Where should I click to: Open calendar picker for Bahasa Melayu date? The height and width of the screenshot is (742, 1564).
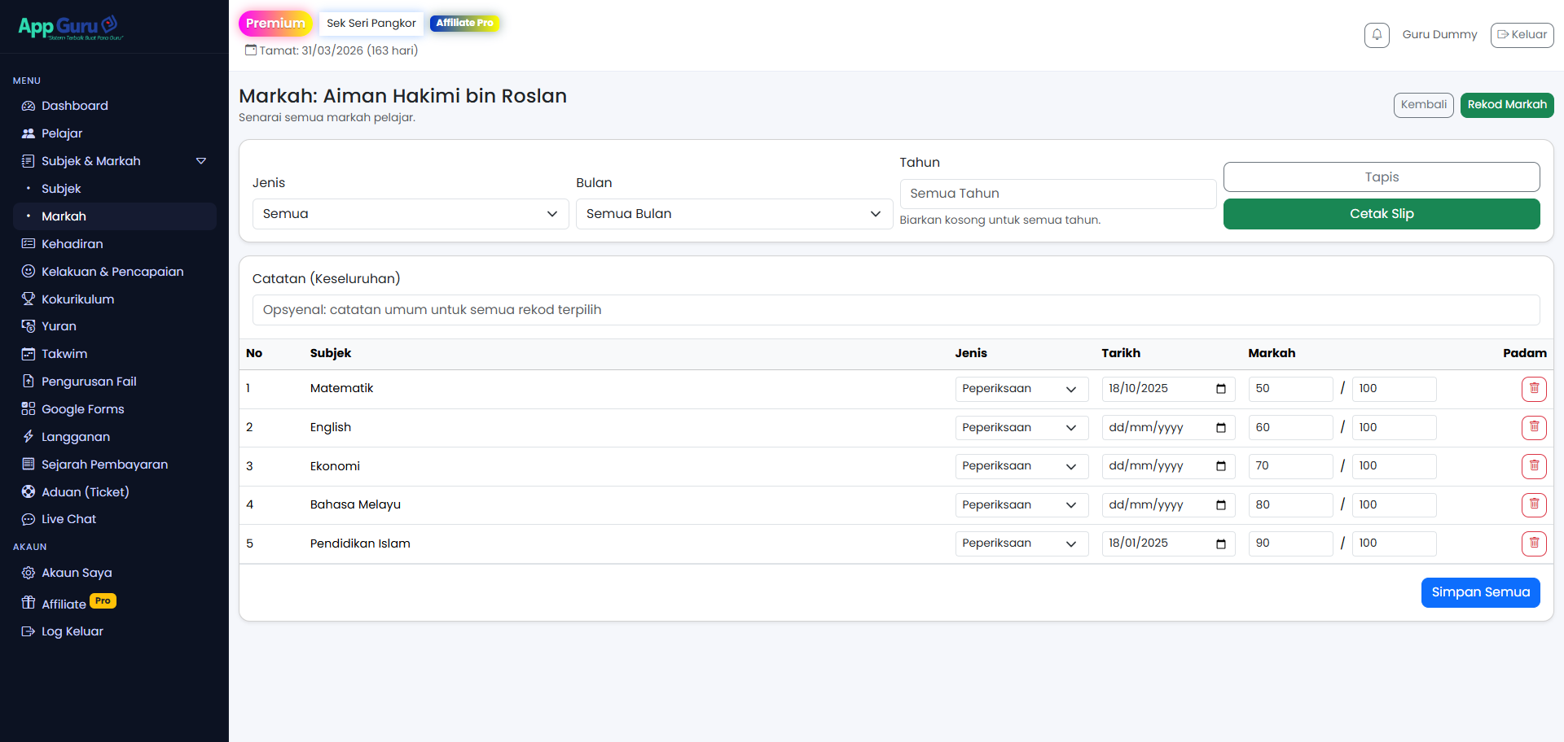[x=1220, y=505]
